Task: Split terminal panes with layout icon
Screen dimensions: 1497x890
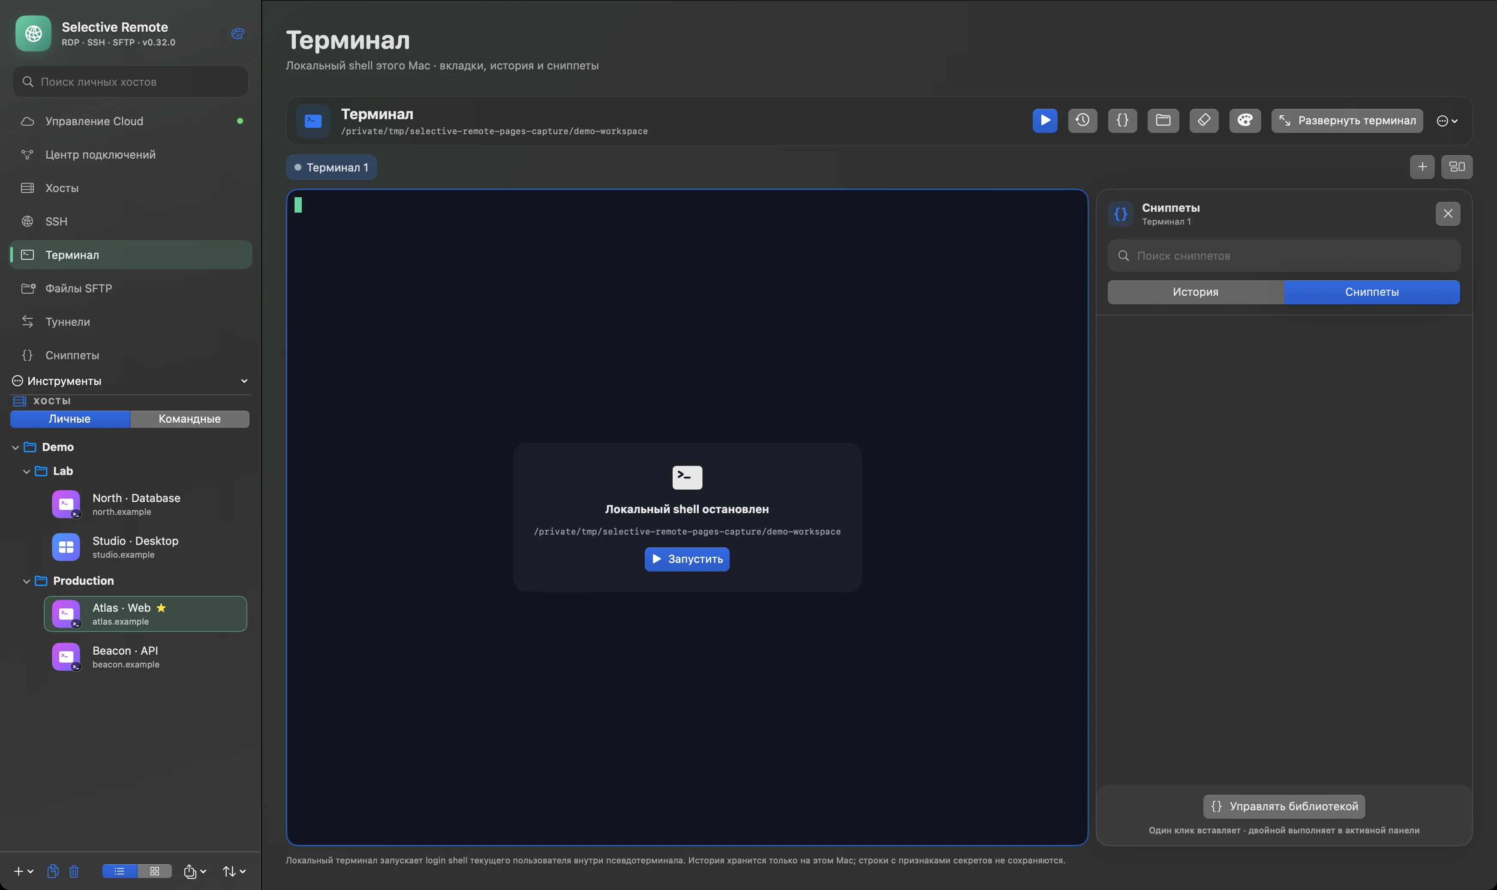Action: point(1457,167)
